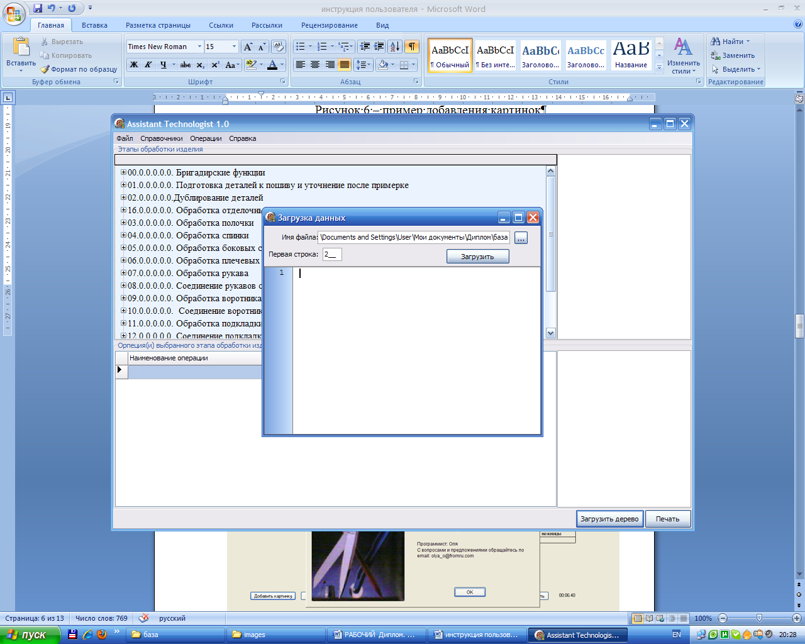Click the Загрузить дерево button
This screenshot has width=805, height=644.
(x=609, y=519)
